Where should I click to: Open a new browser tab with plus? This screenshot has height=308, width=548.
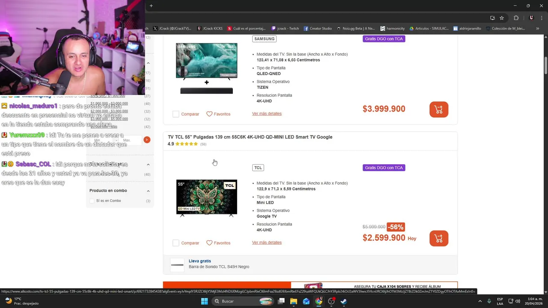coord(151,6)
